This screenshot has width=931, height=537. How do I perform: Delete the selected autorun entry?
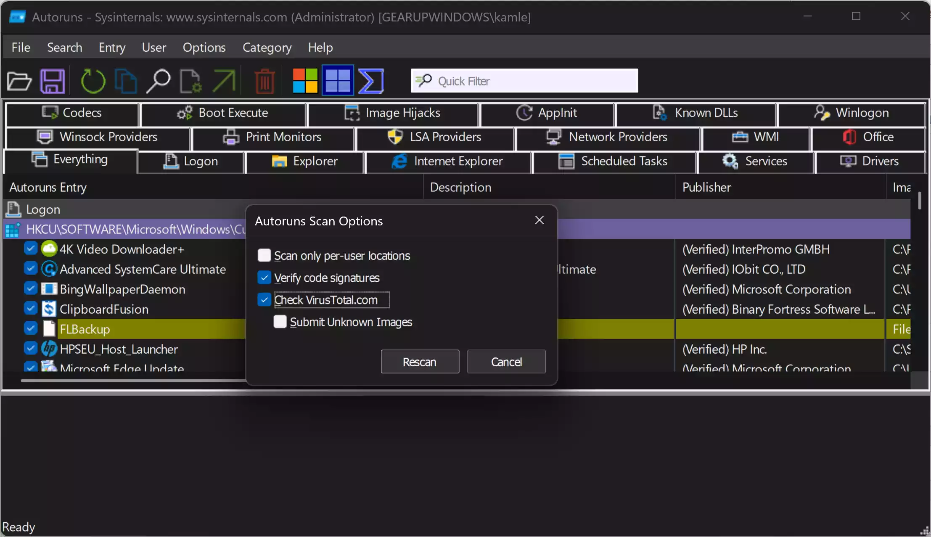[264, 80]
